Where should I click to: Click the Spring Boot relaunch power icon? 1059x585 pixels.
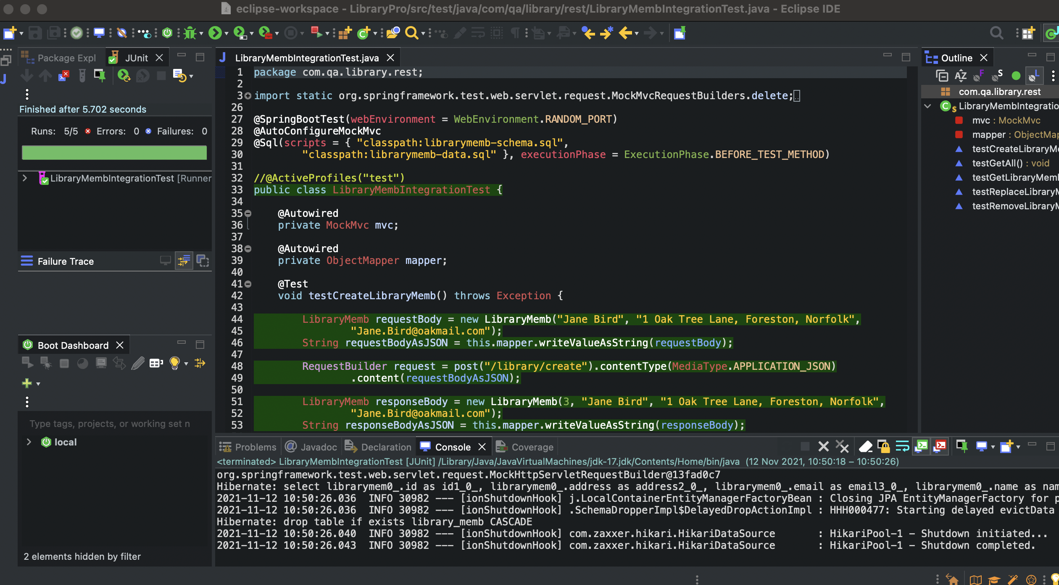[x=167, y=33]
